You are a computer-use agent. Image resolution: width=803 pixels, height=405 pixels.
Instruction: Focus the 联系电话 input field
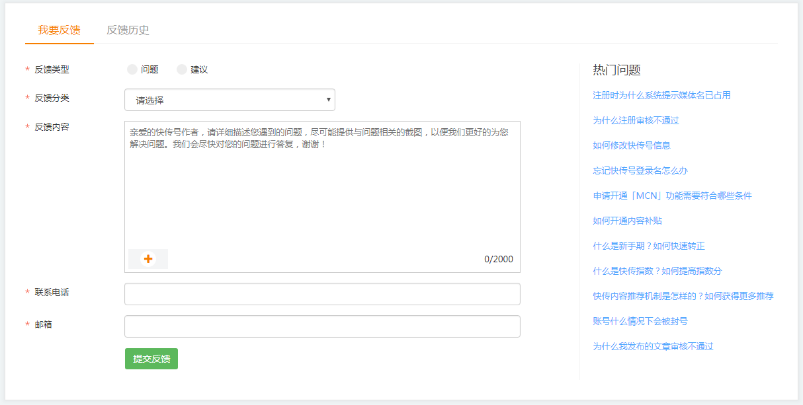322,294
